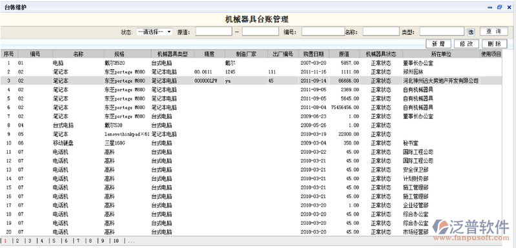
Task: Click the 选 picker icon beside 类型 field
Action: (x=471, y=32)
